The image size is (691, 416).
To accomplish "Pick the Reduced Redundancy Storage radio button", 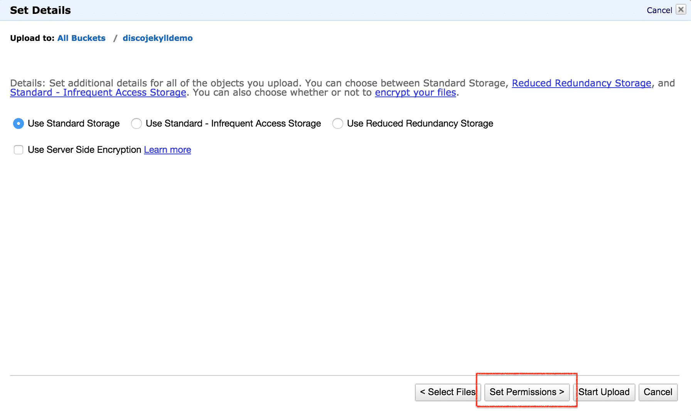I will (338, 123).
